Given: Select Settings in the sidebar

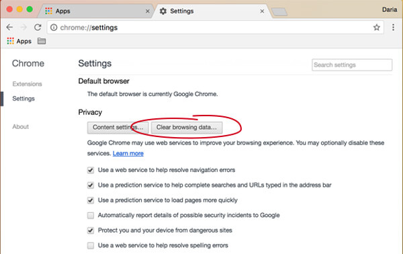Looking at the screenshot, I should click(x=24, y=99).
